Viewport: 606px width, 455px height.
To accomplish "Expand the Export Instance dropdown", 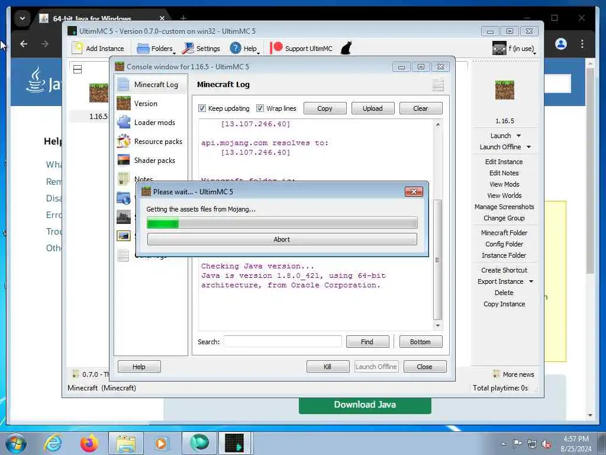I will (531, 281).
